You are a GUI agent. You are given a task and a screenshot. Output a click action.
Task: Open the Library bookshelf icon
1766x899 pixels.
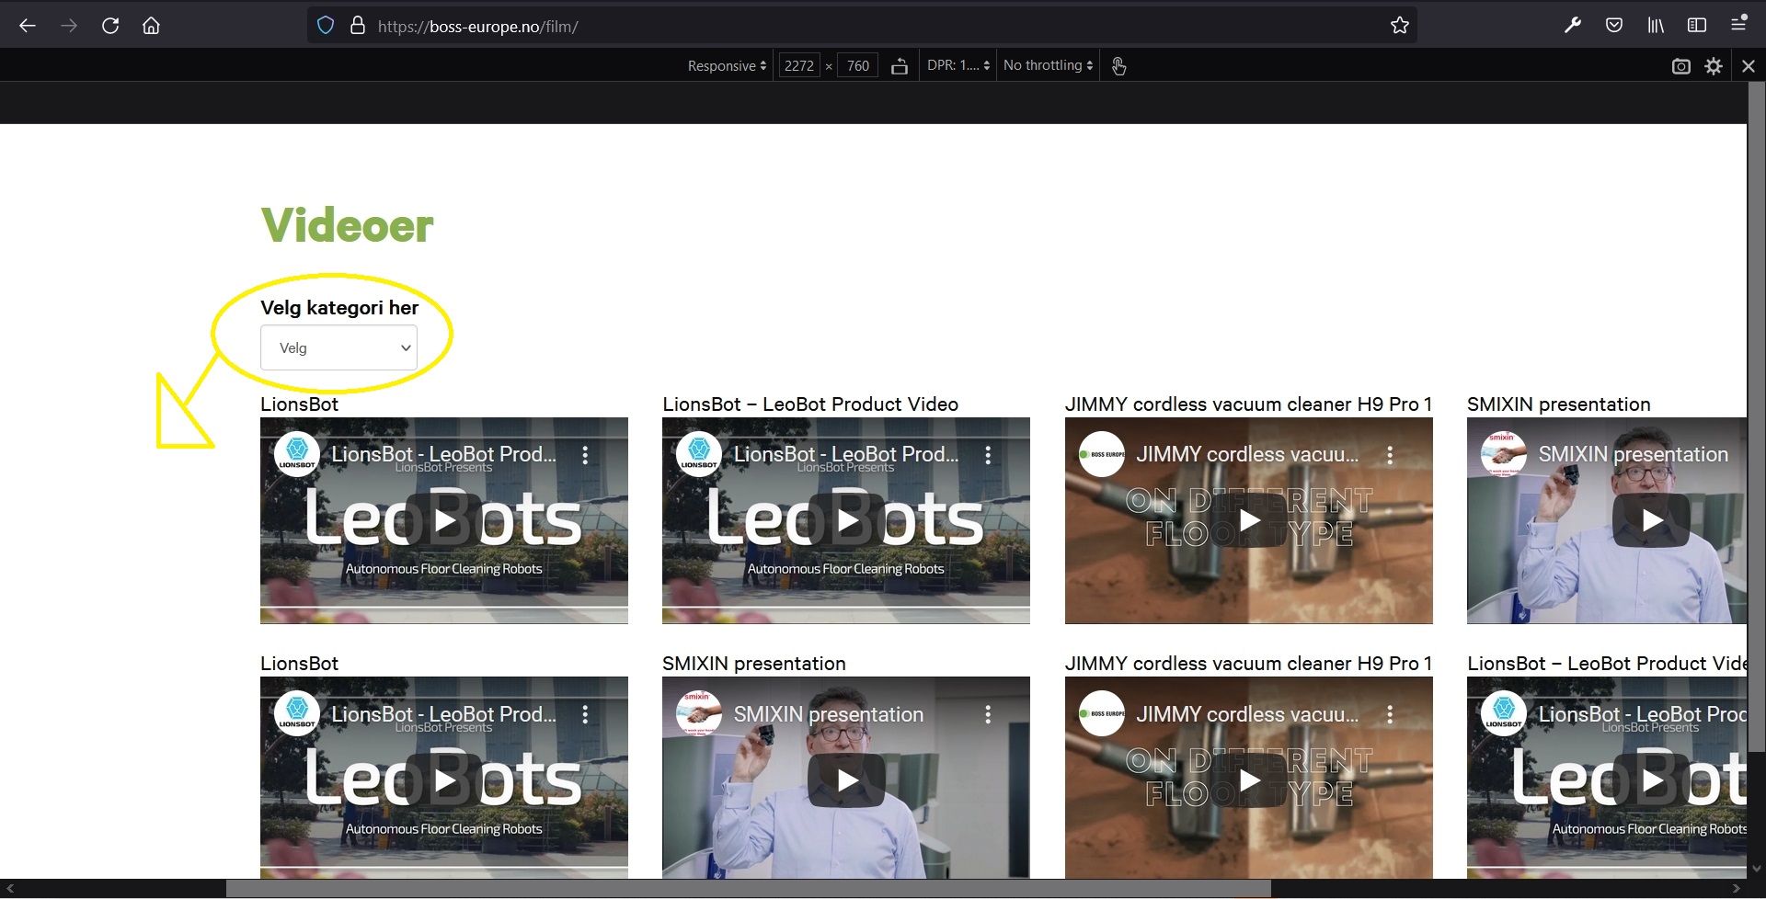1656,26
